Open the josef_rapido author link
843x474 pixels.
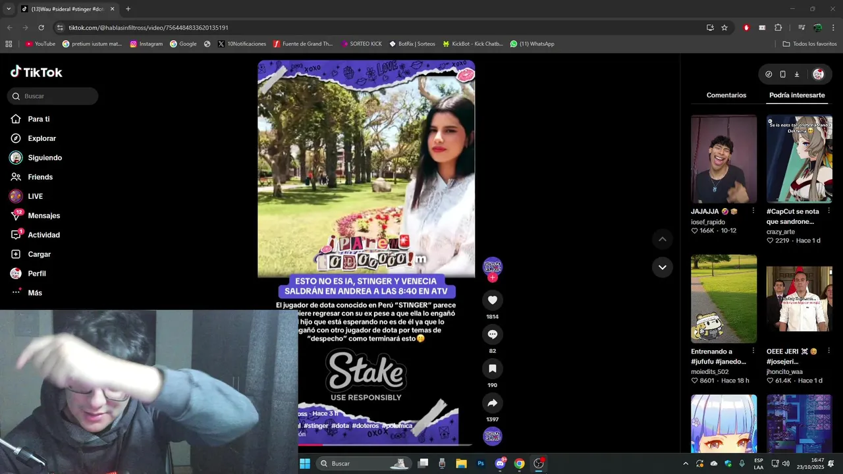708,222
